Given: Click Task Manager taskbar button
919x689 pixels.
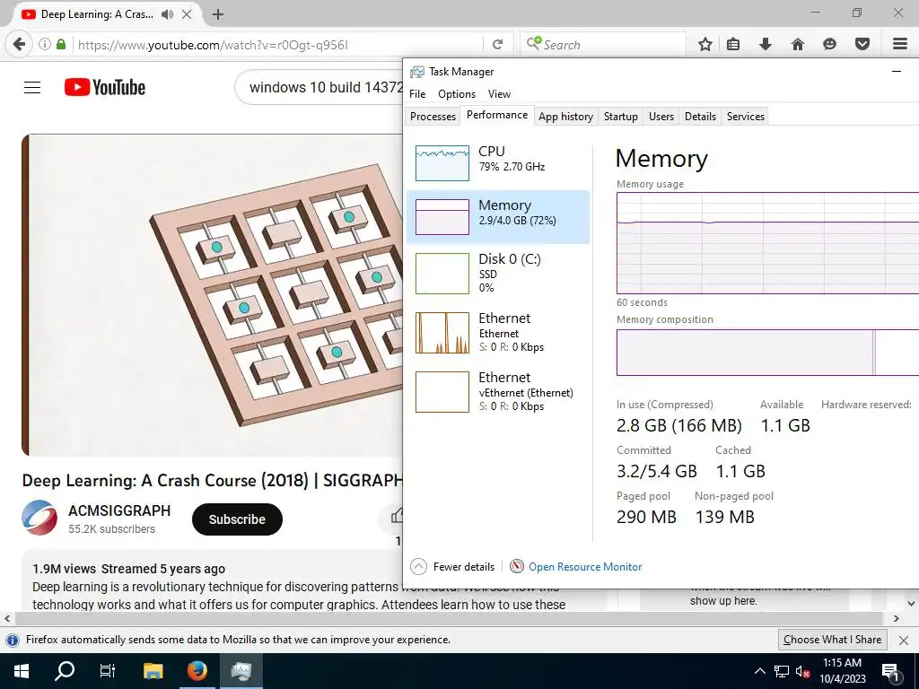Looking at the screenshot, I should (241, 671).
